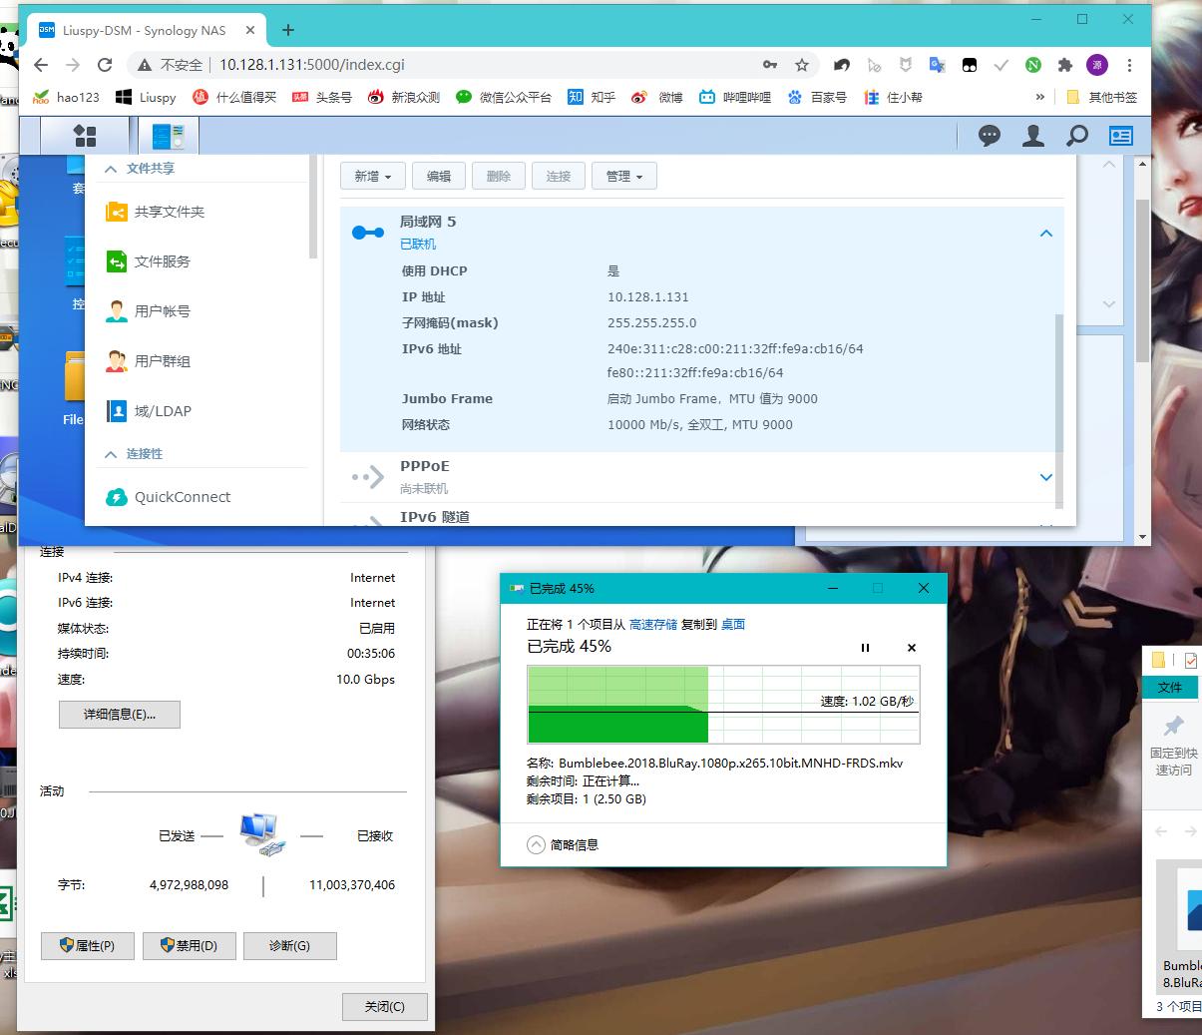Open the DSM main menu grid icon

85,136
